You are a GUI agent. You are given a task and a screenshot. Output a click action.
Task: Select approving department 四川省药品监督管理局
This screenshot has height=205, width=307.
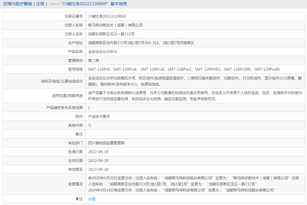pos(106,143)
